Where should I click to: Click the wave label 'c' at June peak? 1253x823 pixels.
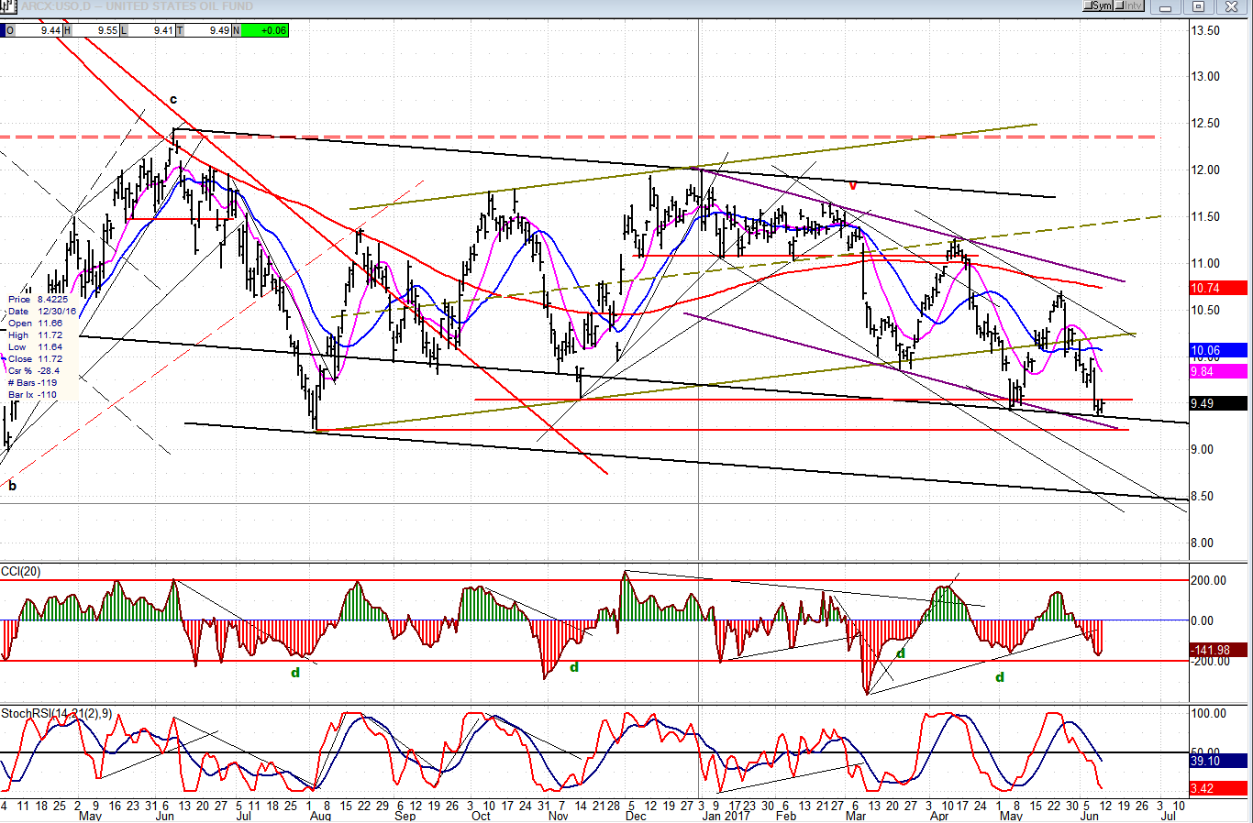[173, 100]
